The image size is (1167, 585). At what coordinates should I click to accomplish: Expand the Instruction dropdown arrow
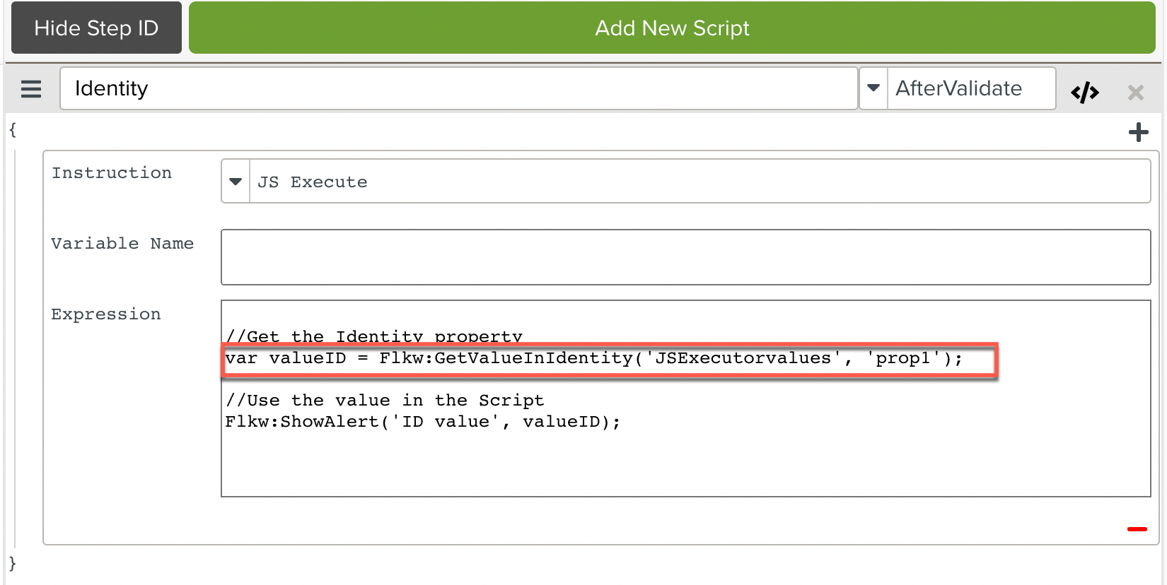(236, 182)
